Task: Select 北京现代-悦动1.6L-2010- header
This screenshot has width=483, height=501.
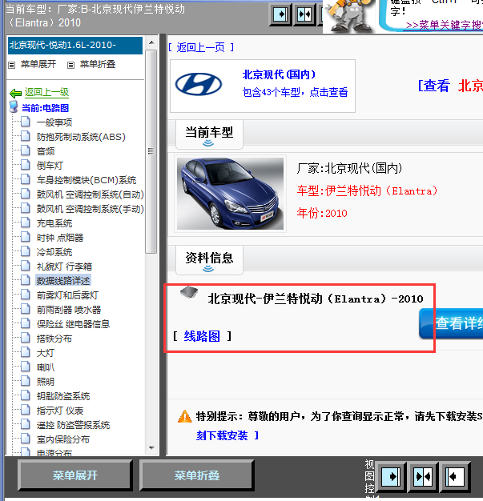Action: [75, 46]
